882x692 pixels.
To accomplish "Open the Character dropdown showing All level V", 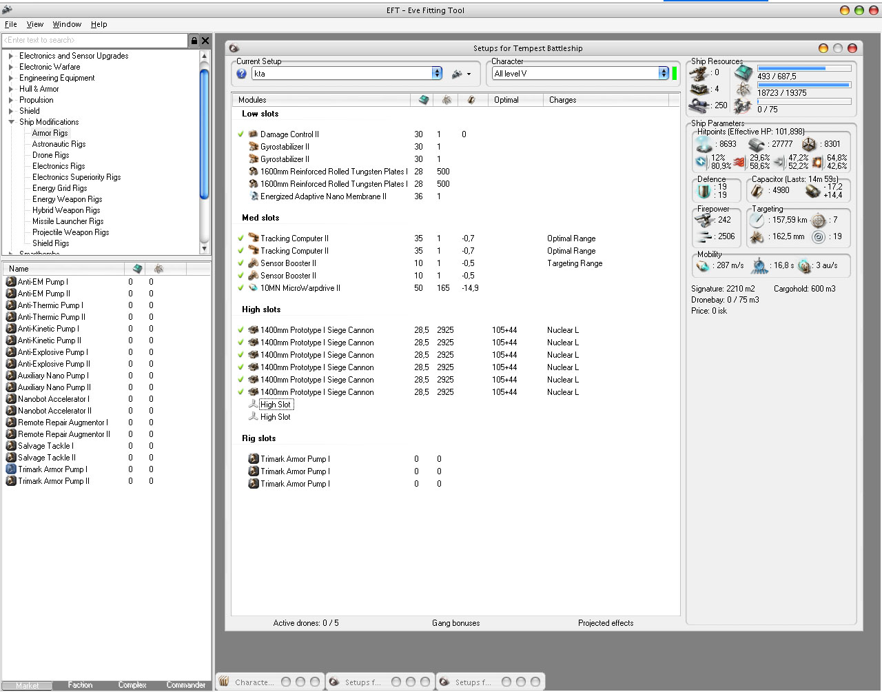I will click(663, 74).
